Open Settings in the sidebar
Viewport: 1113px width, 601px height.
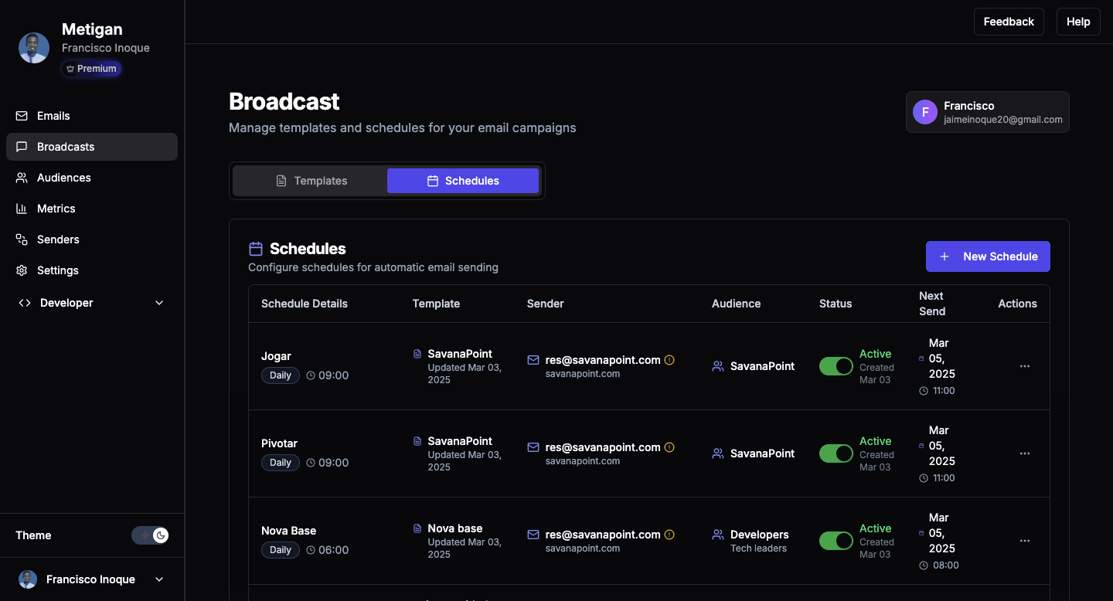92,270
